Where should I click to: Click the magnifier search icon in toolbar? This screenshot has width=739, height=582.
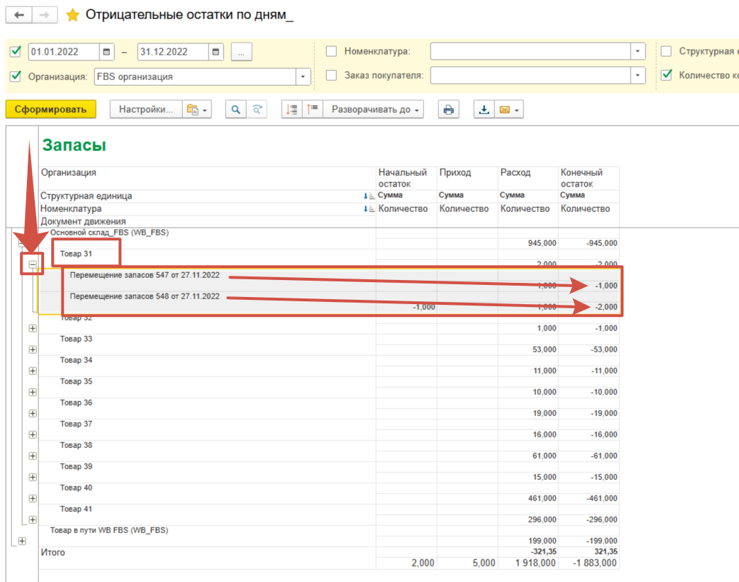[235, 110]
